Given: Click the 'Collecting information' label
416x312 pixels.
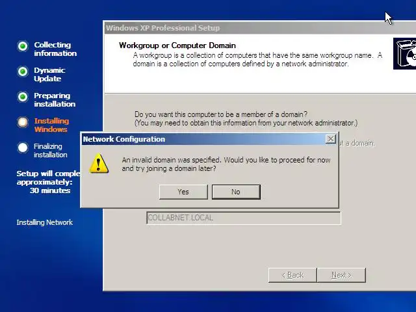Looking at the screenshot, I should [55, 49].
